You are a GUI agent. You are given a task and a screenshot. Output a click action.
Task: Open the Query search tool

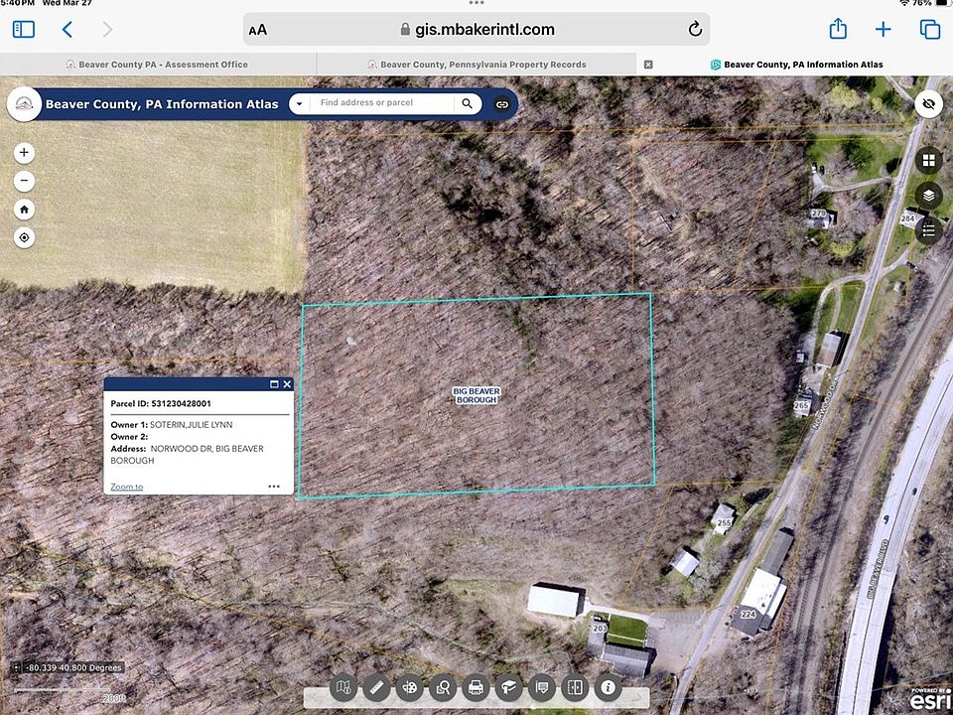click(x=443, y=687)
